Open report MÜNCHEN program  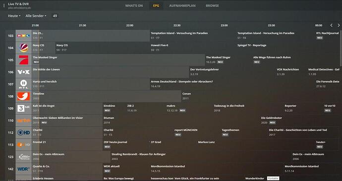pos(197,133)
